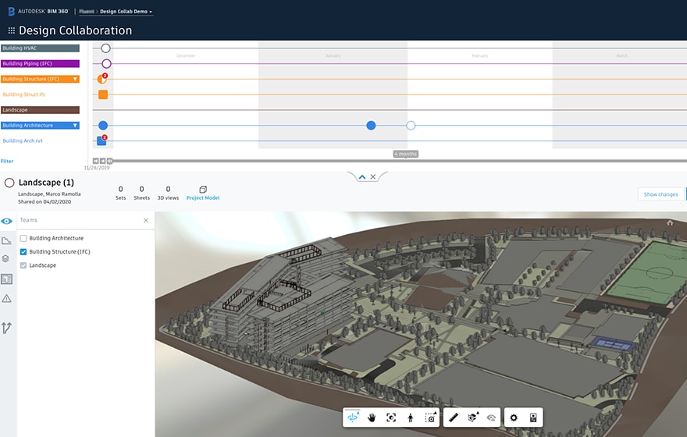Open the sheets/views panel icon in sidebar
The height and width of the screenshot is (437, 687).
[x=6, y=279]
